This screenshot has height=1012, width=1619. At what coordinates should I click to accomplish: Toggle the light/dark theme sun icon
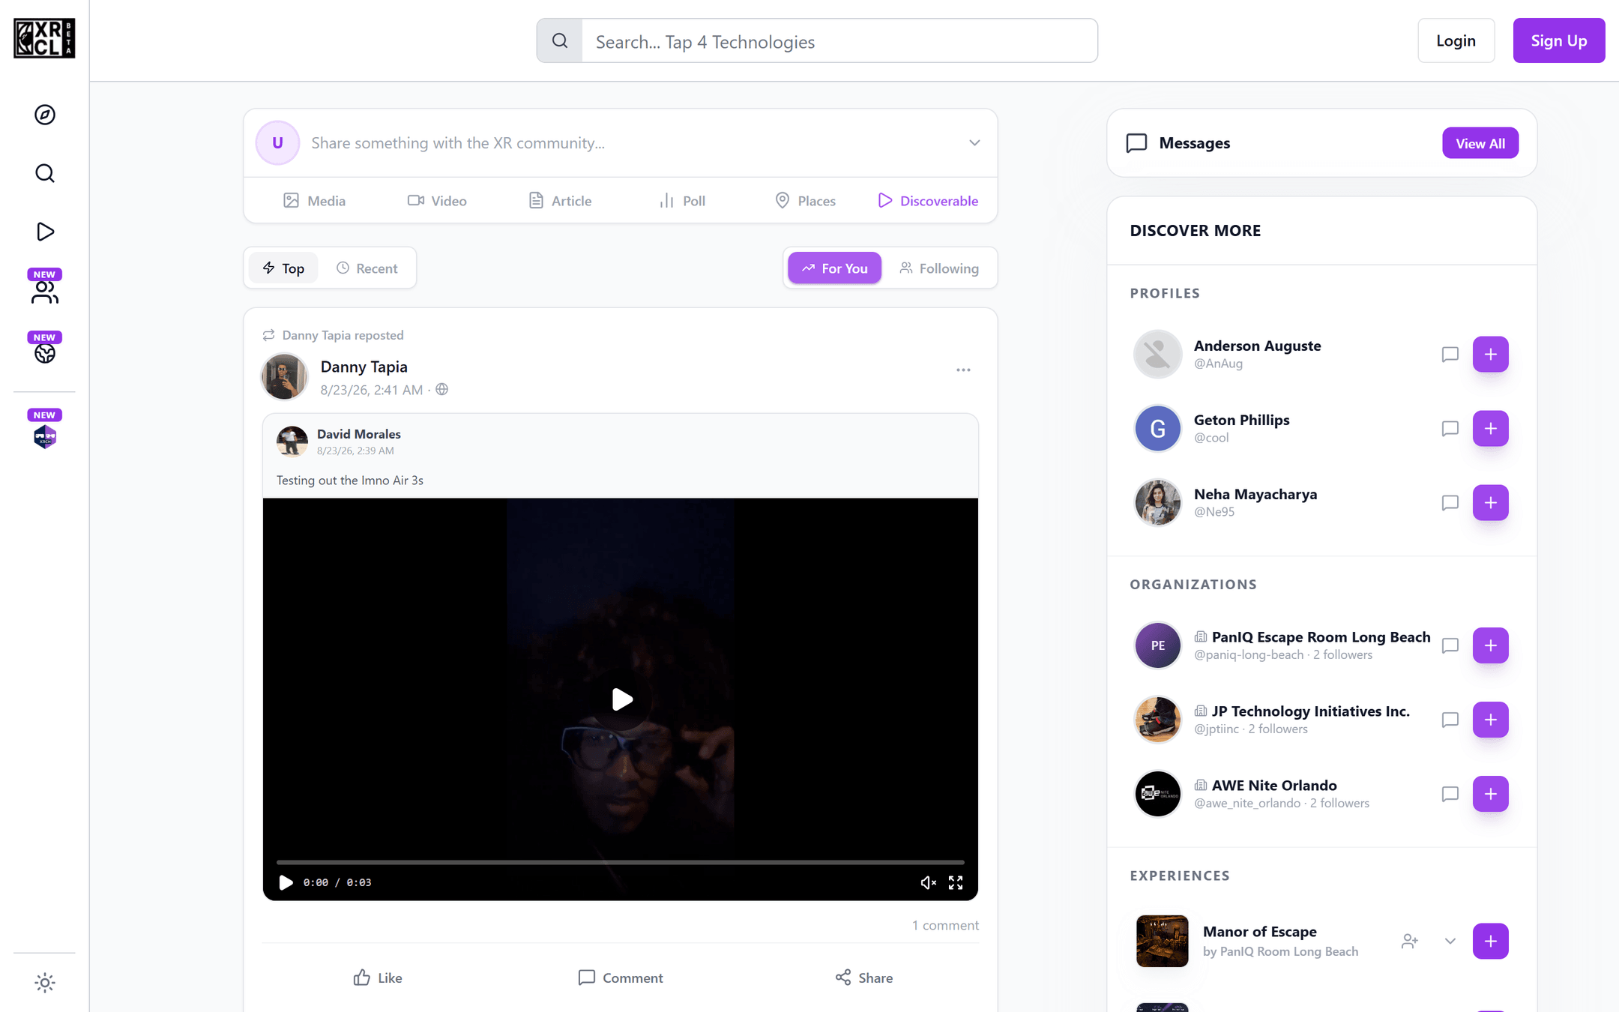tap(45, 983)
